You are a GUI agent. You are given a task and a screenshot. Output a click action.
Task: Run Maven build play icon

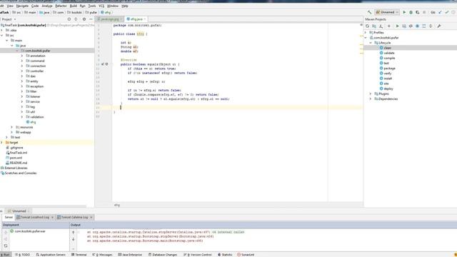tap(397, 26)
